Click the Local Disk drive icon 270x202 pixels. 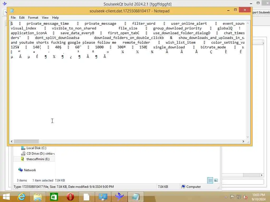click(x=23, y=148)
